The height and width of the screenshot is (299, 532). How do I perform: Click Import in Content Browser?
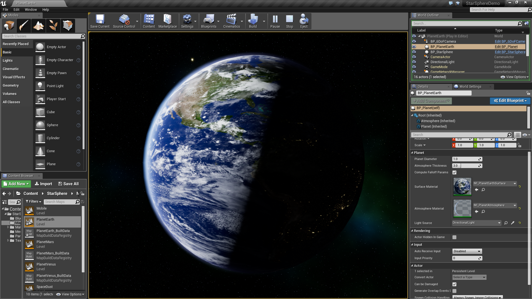pos(43,184)
